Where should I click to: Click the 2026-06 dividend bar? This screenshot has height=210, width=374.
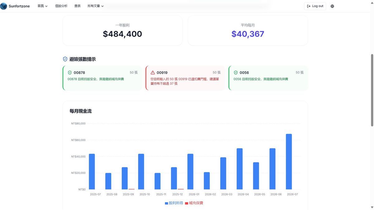click(x=272, y=169)
